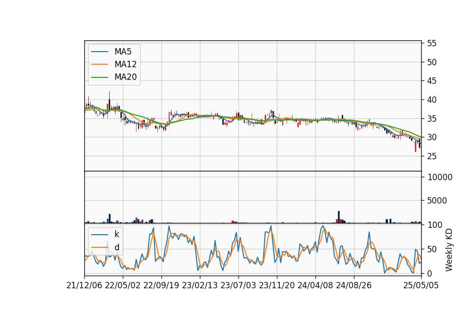This screenshot has height=336, width=468.
Task: Click the 40 price axis value
Action: coord(431,100)
